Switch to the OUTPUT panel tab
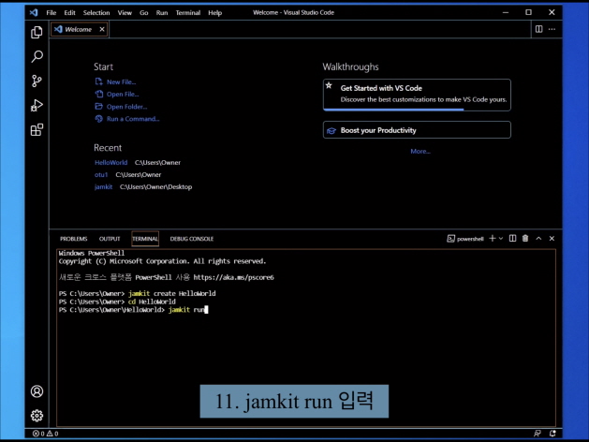The width and height of the screenshot is (589, 442). tap(110, 239)
